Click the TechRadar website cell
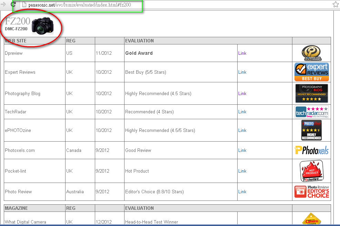The image size is (340, 226). (x=34, y=112)
